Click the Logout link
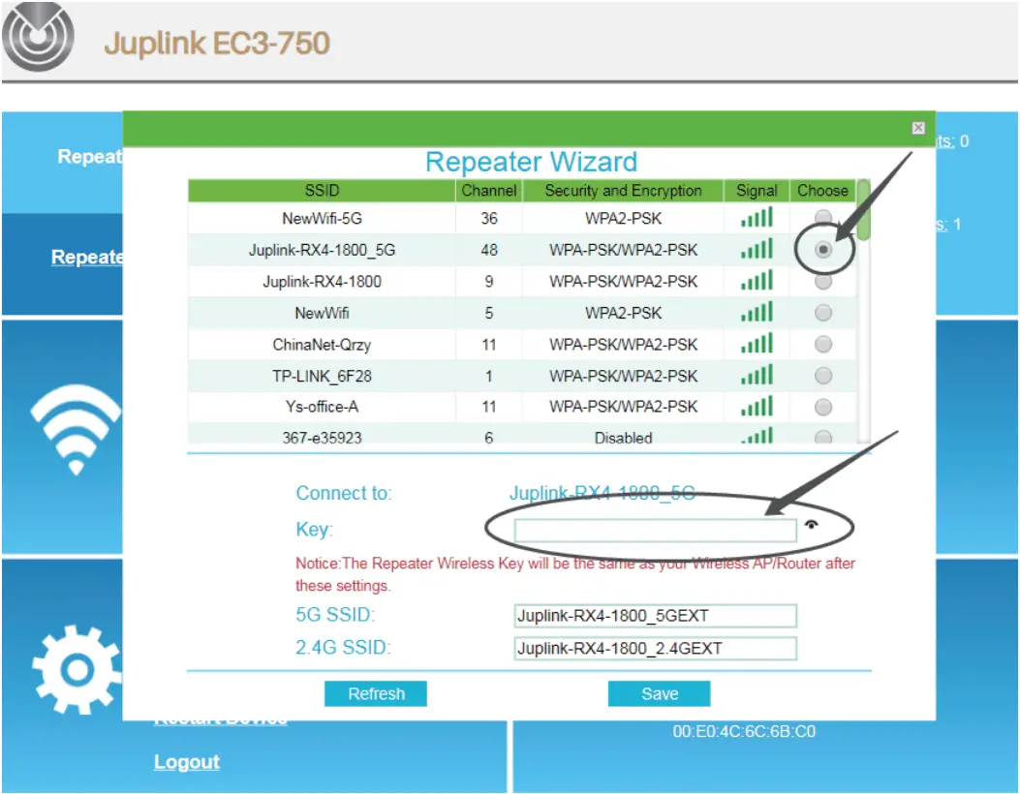The image size is (1020, 794). coord(186,762)
